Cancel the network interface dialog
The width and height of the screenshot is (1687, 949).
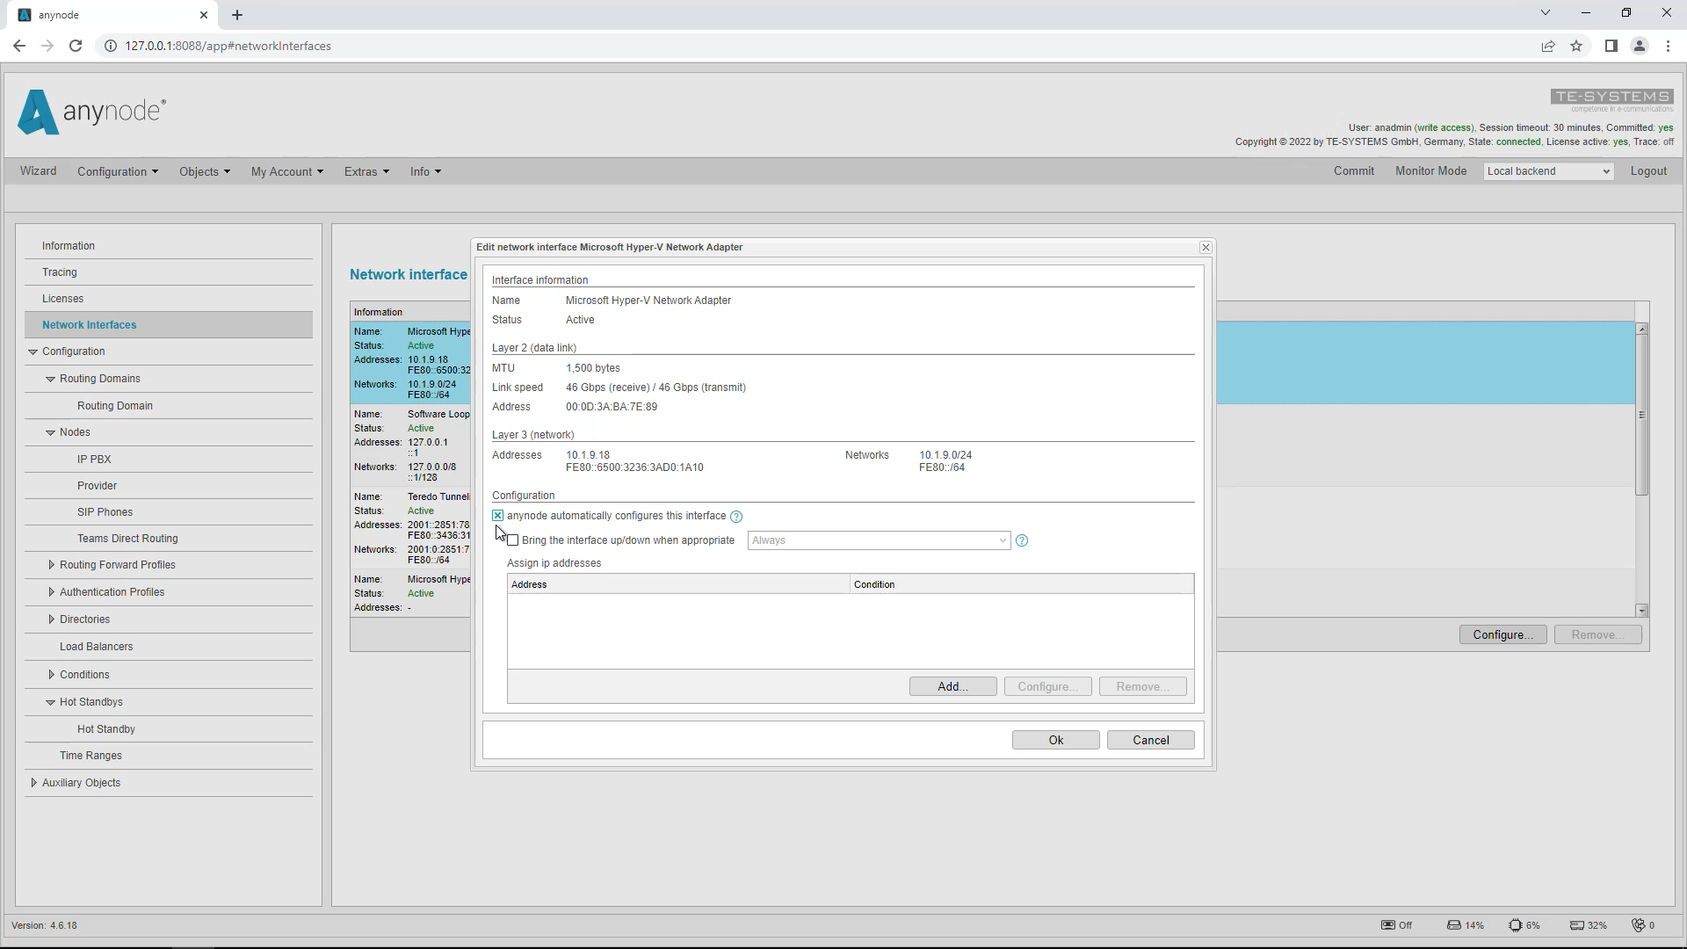coord(1151,741)
